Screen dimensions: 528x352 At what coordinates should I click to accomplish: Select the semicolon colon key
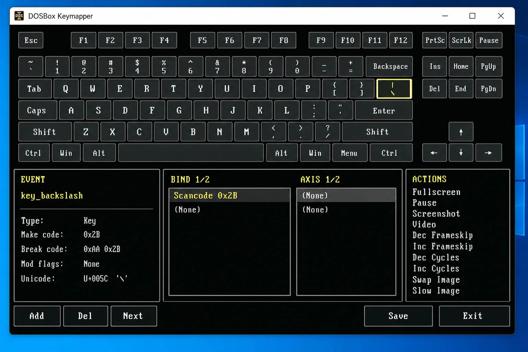click(313, 110)
